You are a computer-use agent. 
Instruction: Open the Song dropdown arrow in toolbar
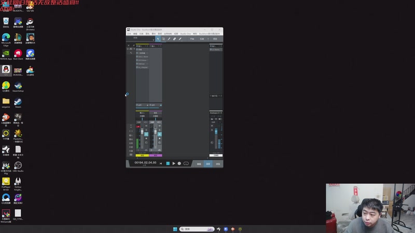pyautogui.click(x=208, y=39)
